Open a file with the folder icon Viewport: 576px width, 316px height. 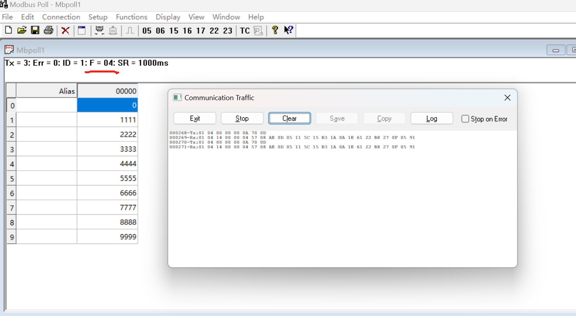coord(22,30)
